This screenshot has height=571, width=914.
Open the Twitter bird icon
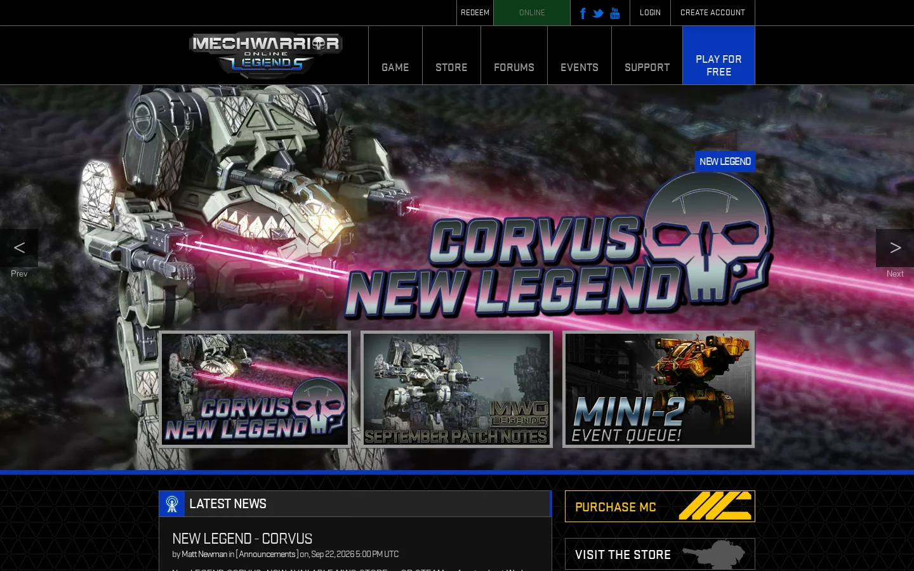[x=598, y=13]
